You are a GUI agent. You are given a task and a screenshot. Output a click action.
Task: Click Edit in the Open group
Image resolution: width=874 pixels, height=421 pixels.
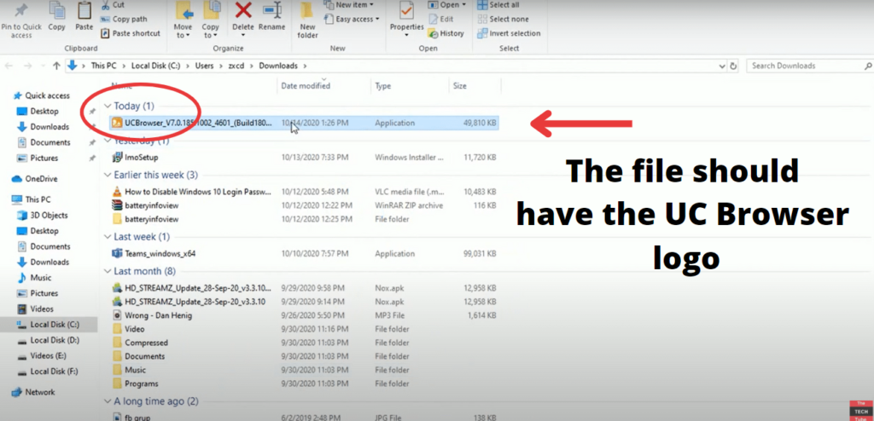(x=441, y=19)
